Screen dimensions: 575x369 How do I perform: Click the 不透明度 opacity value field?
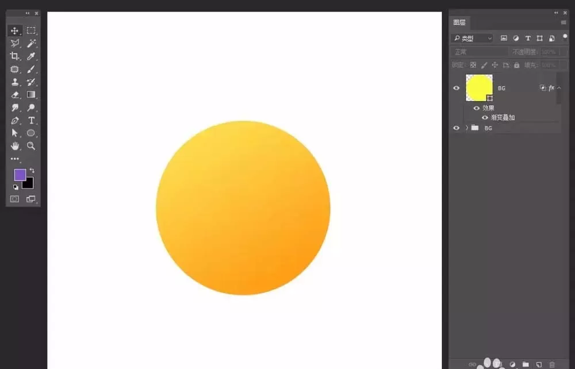pos(550,52)
